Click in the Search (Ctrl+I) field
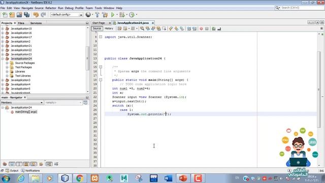The height and width of the screenshot is (183, 325). [x=299, y=8]
